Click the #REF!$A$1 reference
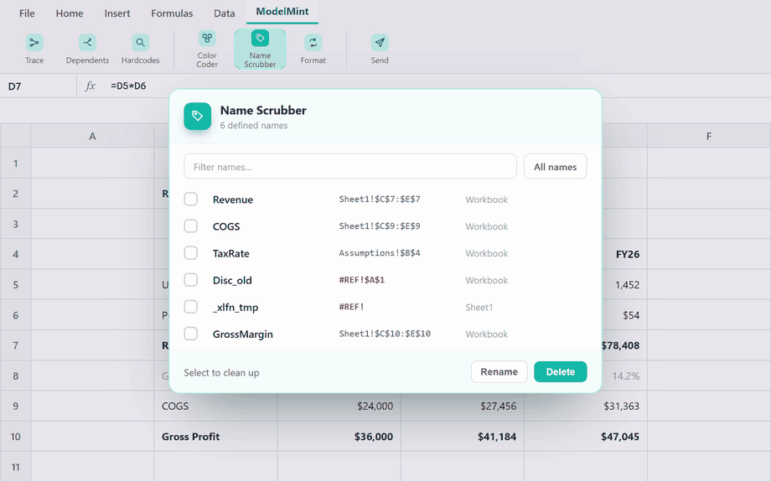 click(361, 280)
